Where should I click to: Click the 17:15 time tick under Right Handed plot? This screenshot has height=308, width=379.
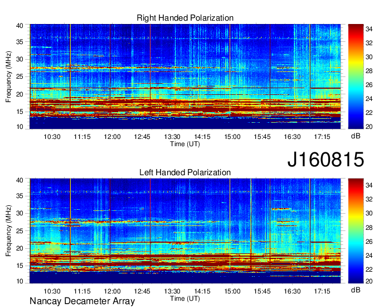click(x=322, y=137)
